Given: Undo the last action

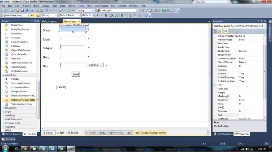Looking at the screenshot, I should pyautogui.click(x=47, y=10).
